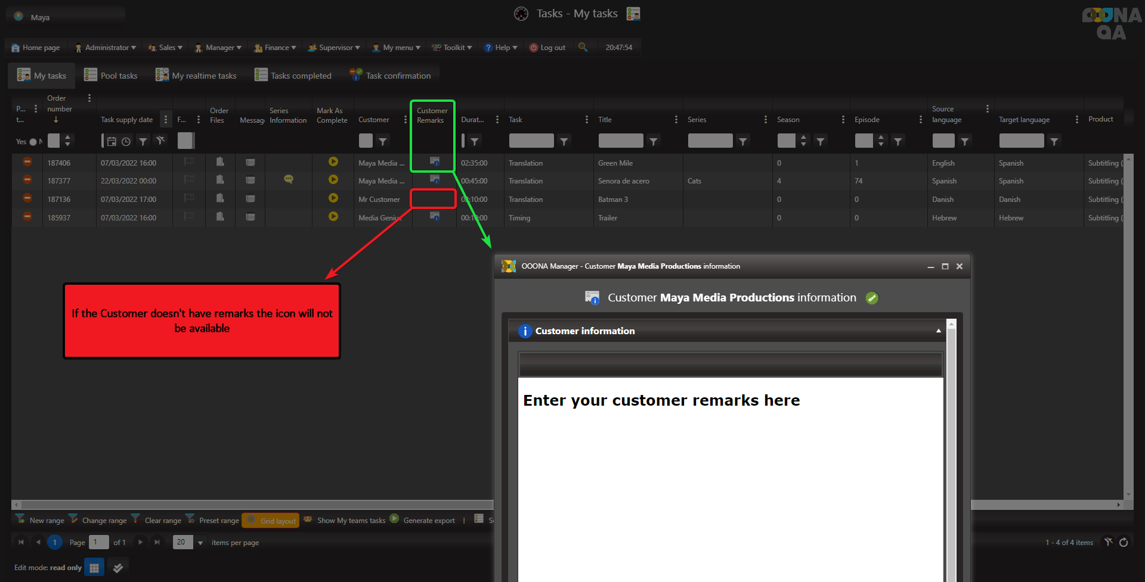This screenshot has width=1145, height=582.
Task: Open messages icon for order 185937
Action: click(x=250, y=217)
